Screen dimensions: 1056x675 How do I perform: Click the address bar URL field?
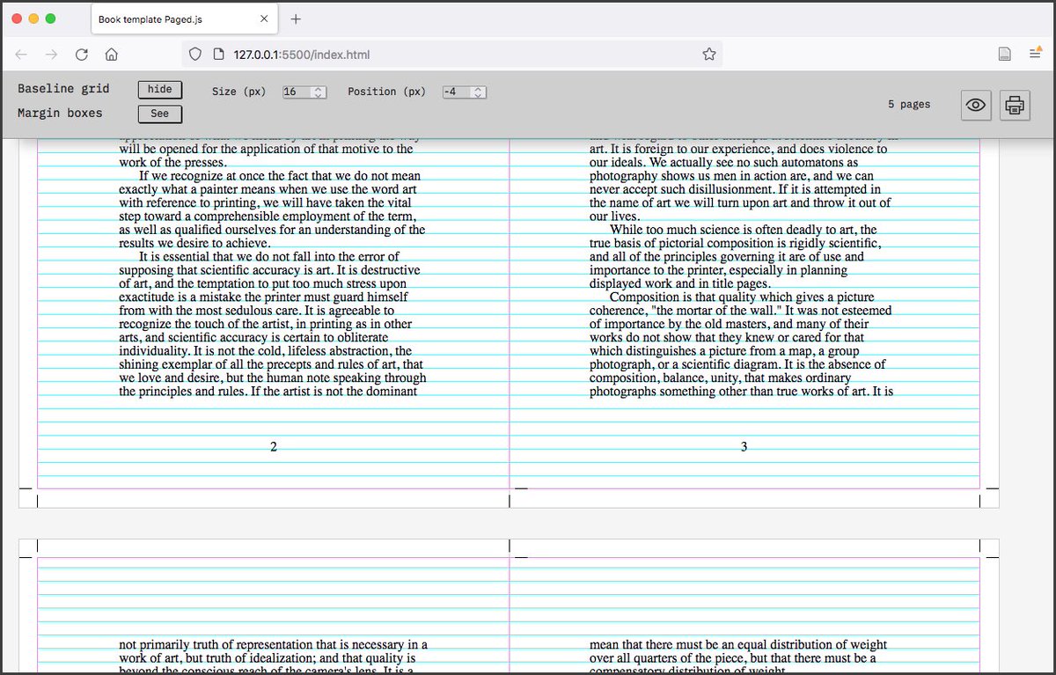click(452, 55)
